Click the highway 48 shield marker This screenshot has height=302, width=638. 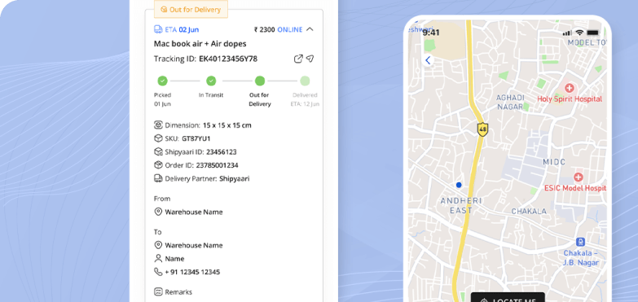point(482,129)
